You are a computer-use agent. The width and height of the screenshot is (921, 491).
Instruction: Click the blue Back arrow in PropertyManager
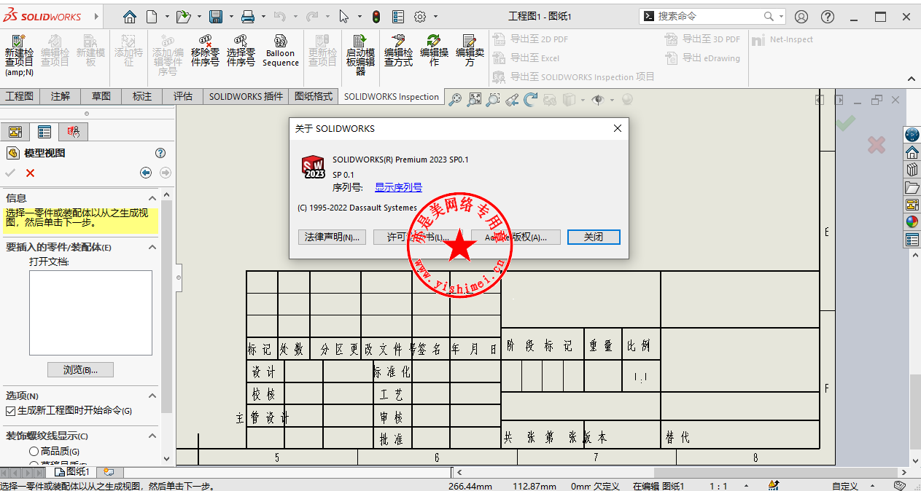[x=146, y=173]
